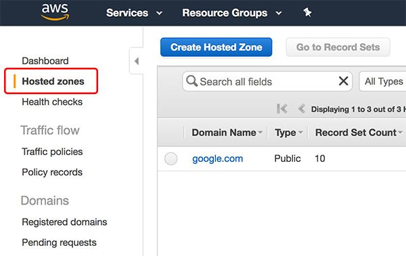
Task: Open Policy records in sidebar
Action: [x=52, y=172]
